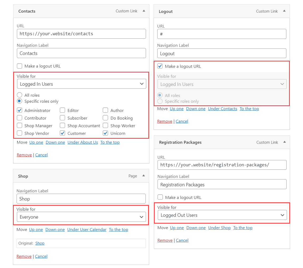Cancel changes in Registration Packages panel
The image size is (303, 268).
[182, 240]
